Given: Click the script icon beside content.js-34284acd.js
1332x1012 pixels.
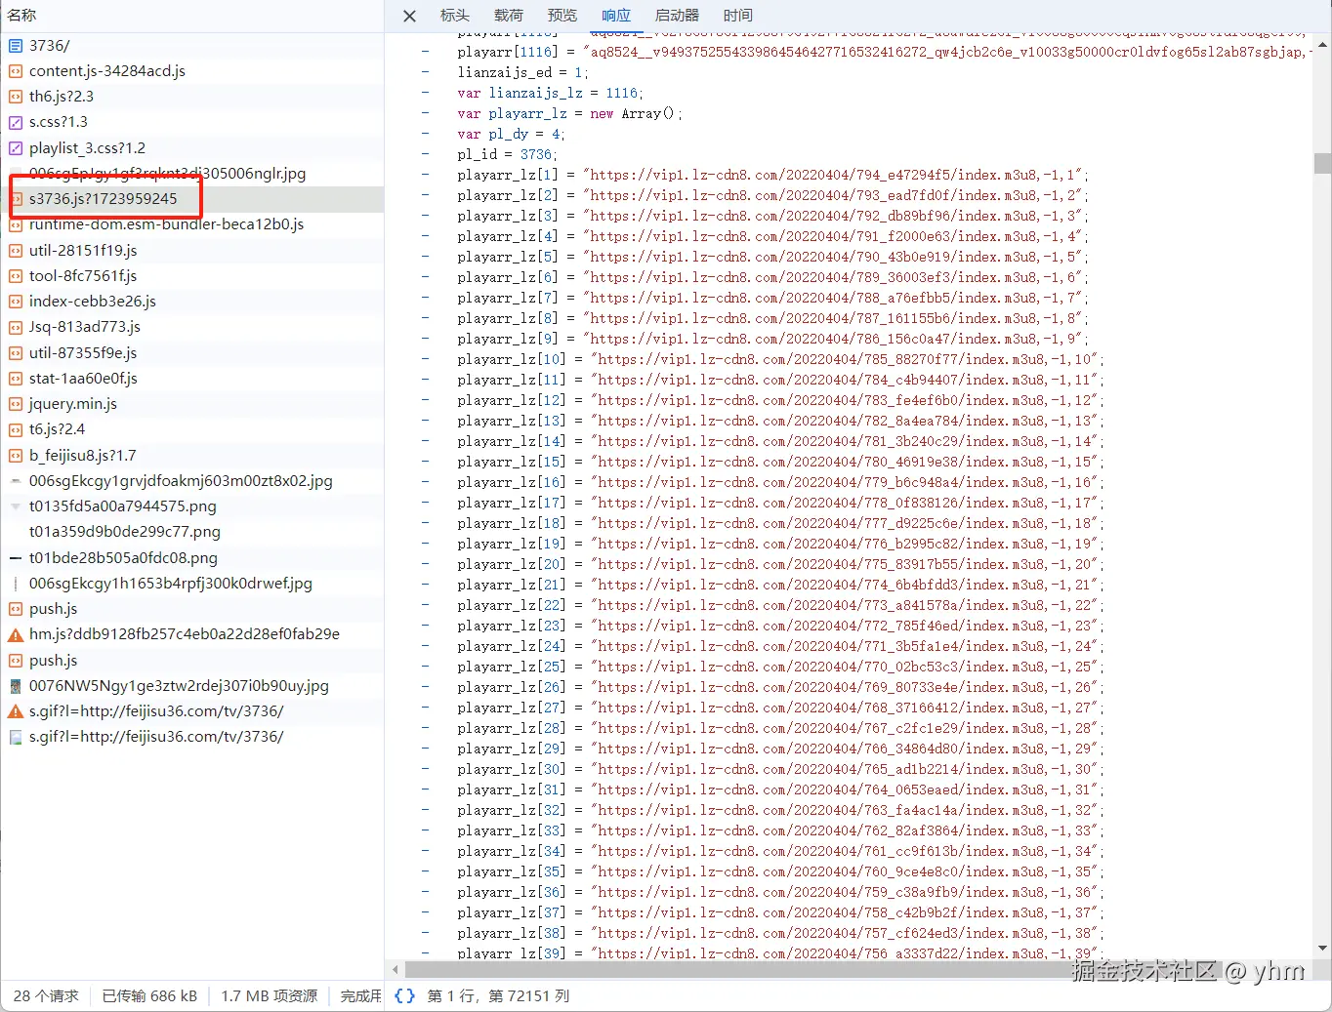Looking at the screenshot, I should point(16,71).
